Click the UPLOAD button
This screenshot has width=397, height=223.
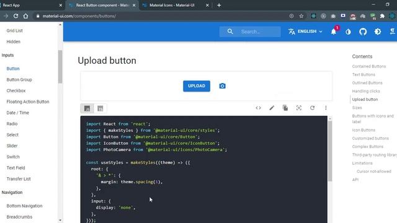tap(197, 86)
